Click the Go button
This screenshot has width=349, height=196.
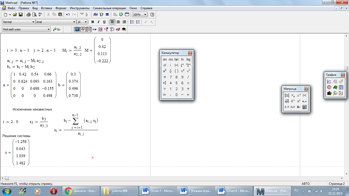click(x=57, y=29)
